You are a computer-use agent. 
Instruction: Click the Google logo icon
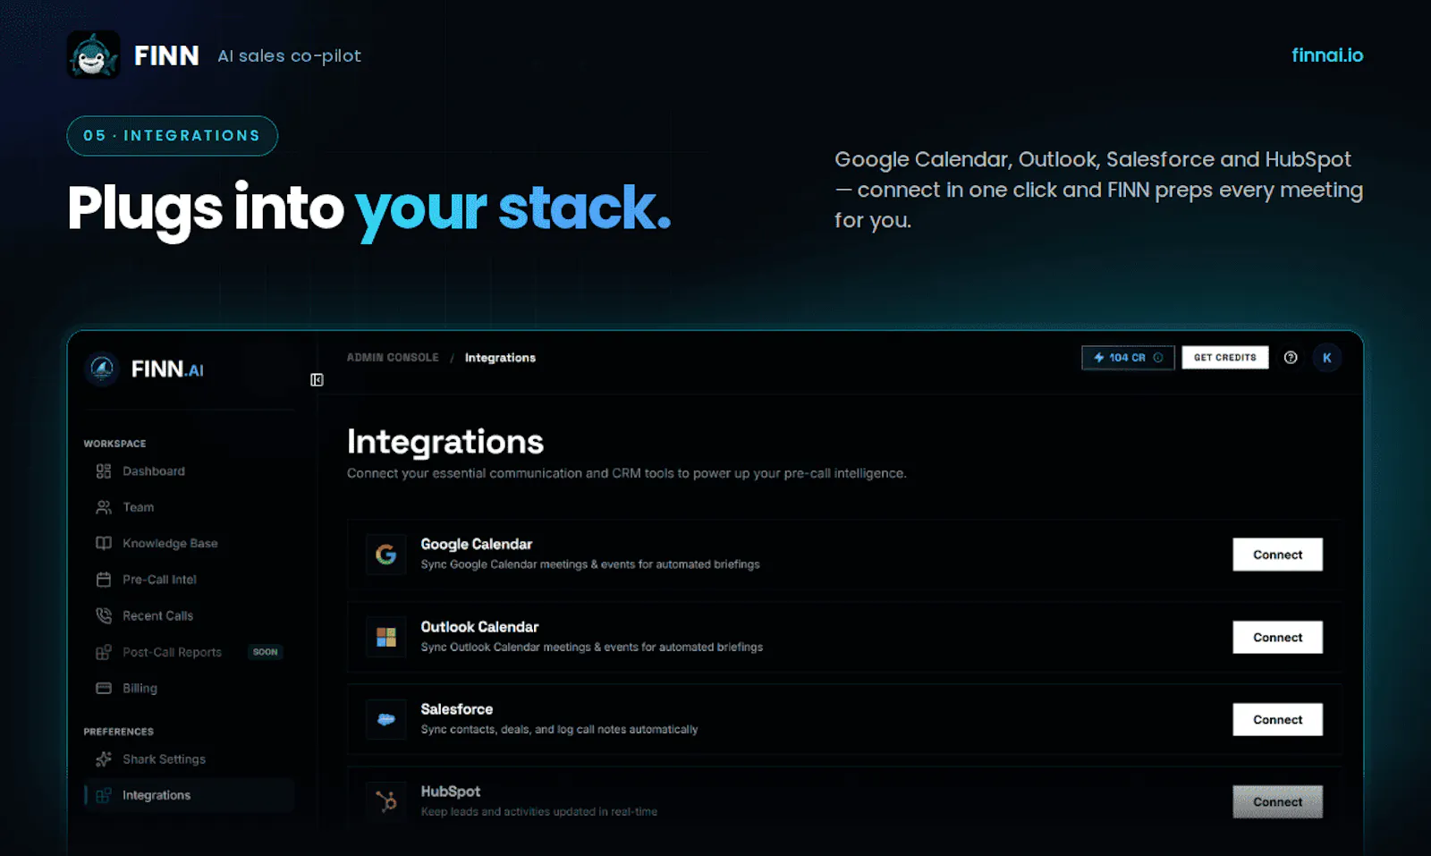point(386,555)
